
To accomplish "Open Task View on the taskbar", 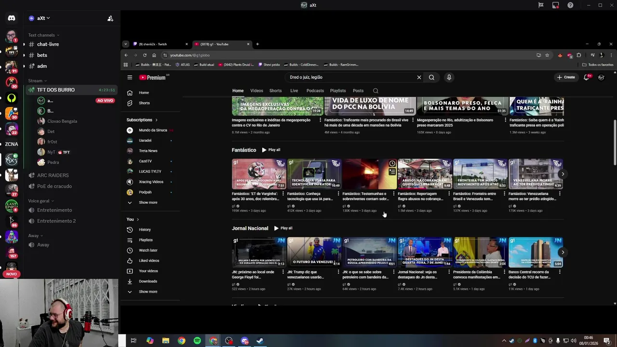I will pyautogui.click(x=134, y=341).
